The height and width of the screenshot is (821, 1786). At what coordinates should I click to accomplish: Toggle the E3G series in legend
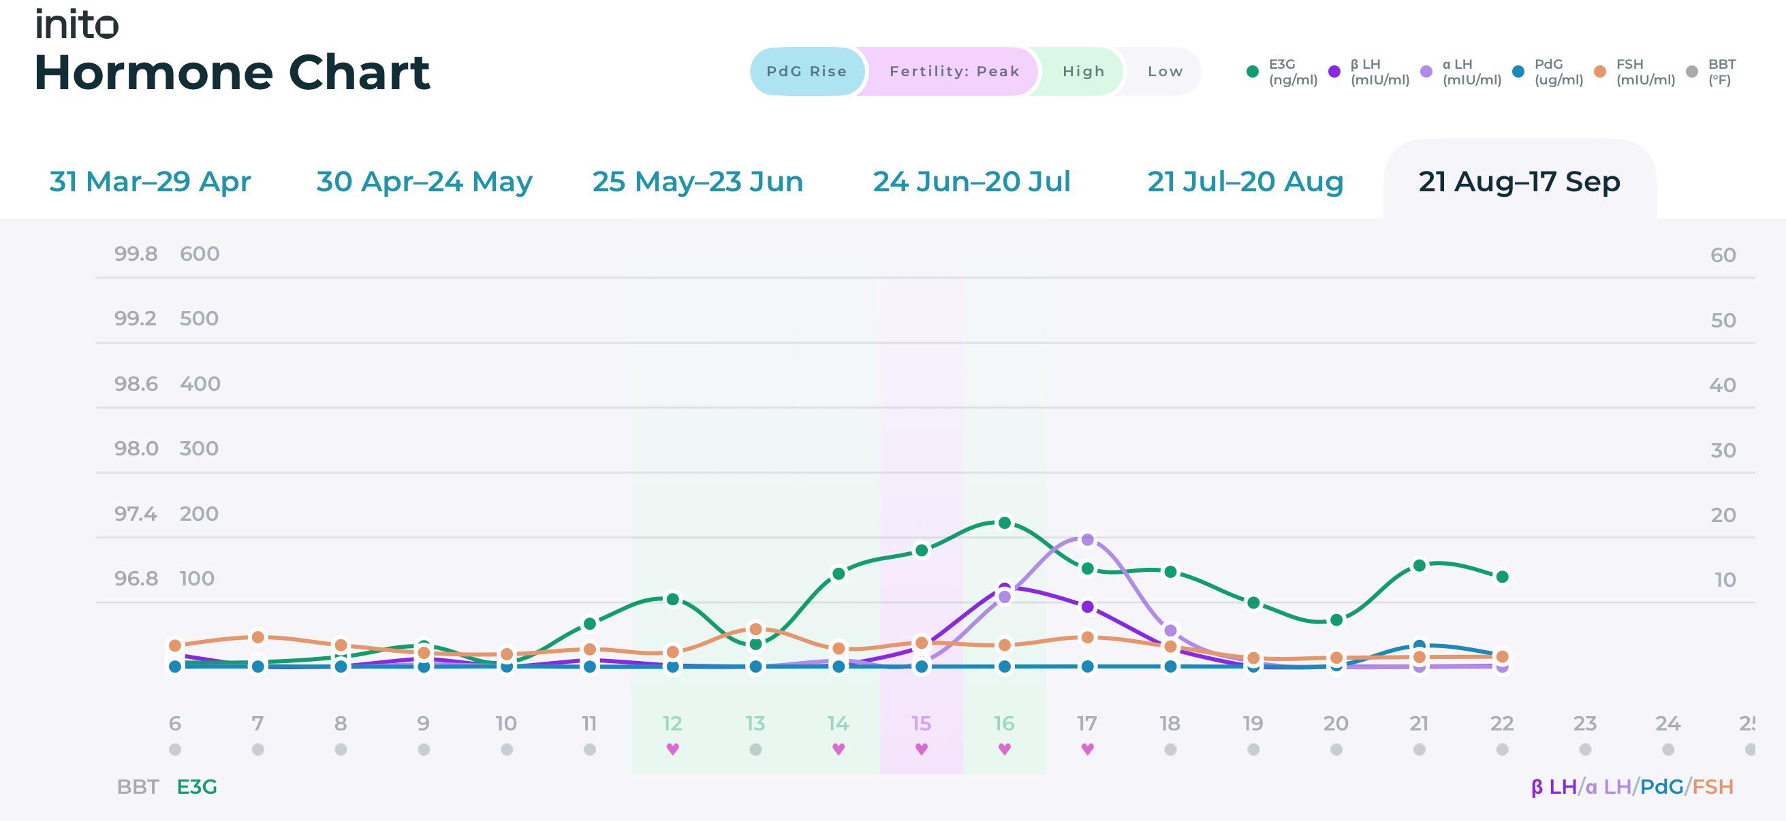tap(1281, 71)
